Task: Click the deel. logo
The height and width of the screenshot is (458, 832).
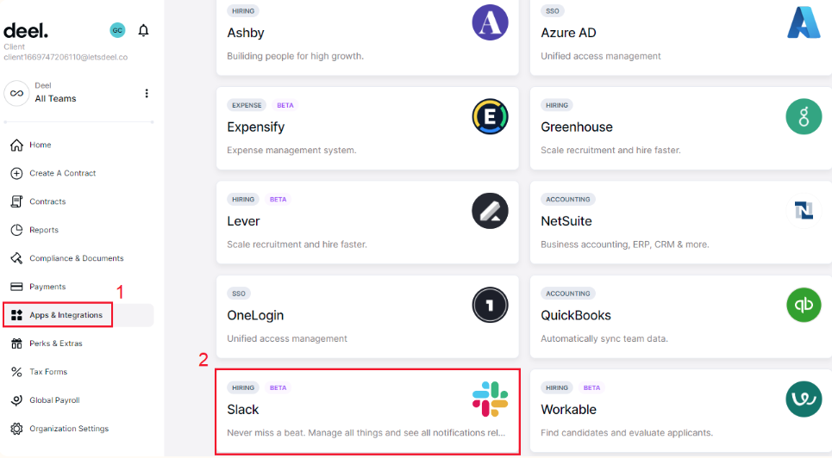Action: pos(26,31)
